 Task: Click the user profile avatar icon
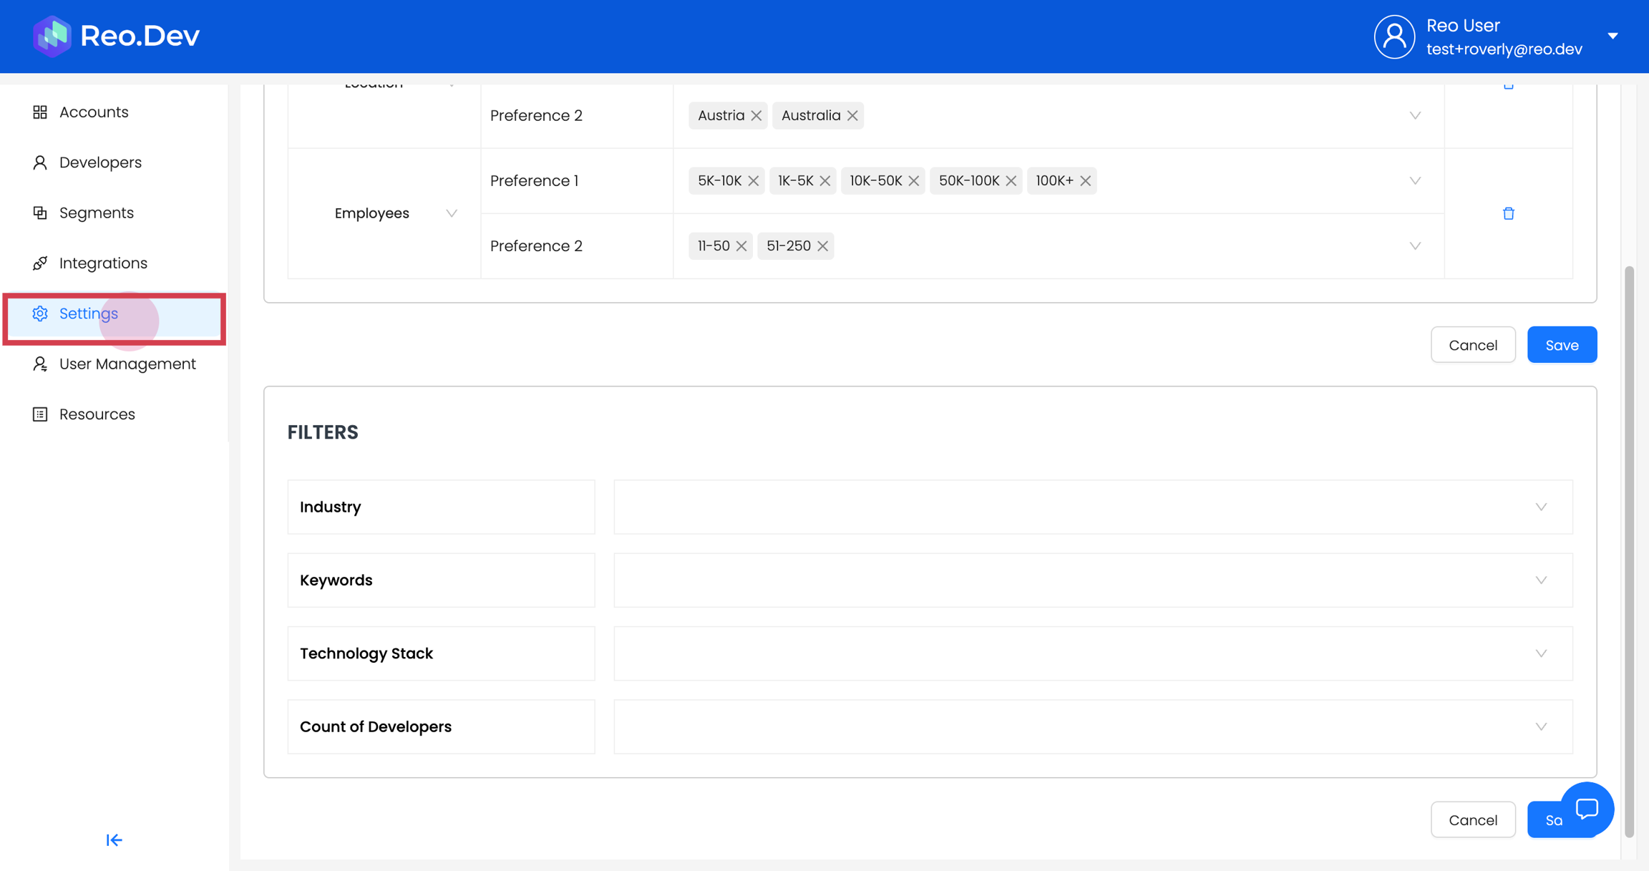[1393, 37]
